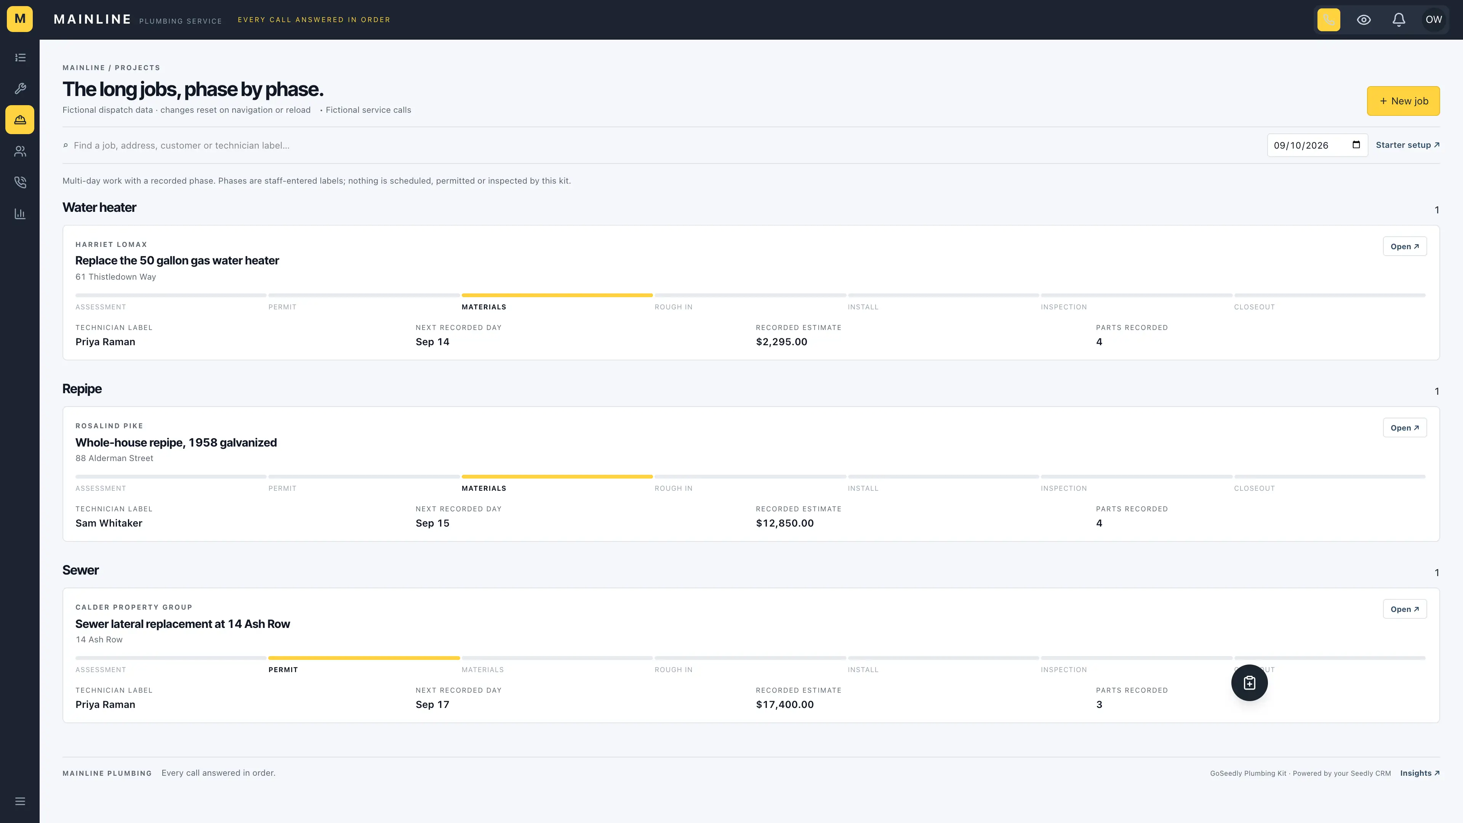Click the search magnifier icon
Image resolution: width=1463 pixels, height=823 pixels.
(65, 146)
